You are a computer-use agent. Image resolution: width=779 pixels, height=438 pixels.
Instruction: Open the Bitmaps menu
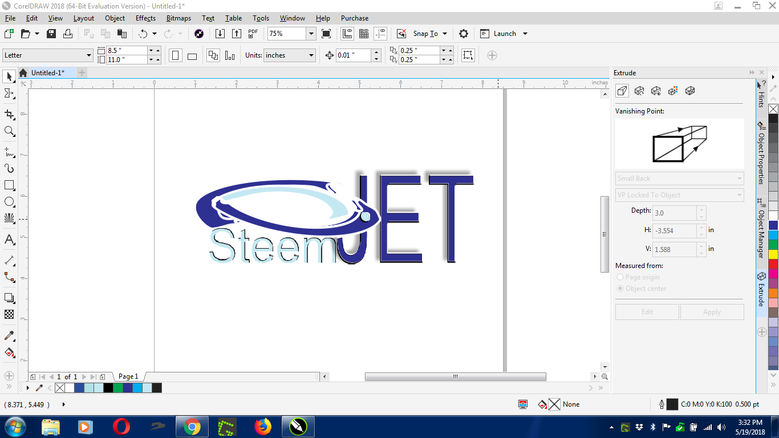(178, 18)
